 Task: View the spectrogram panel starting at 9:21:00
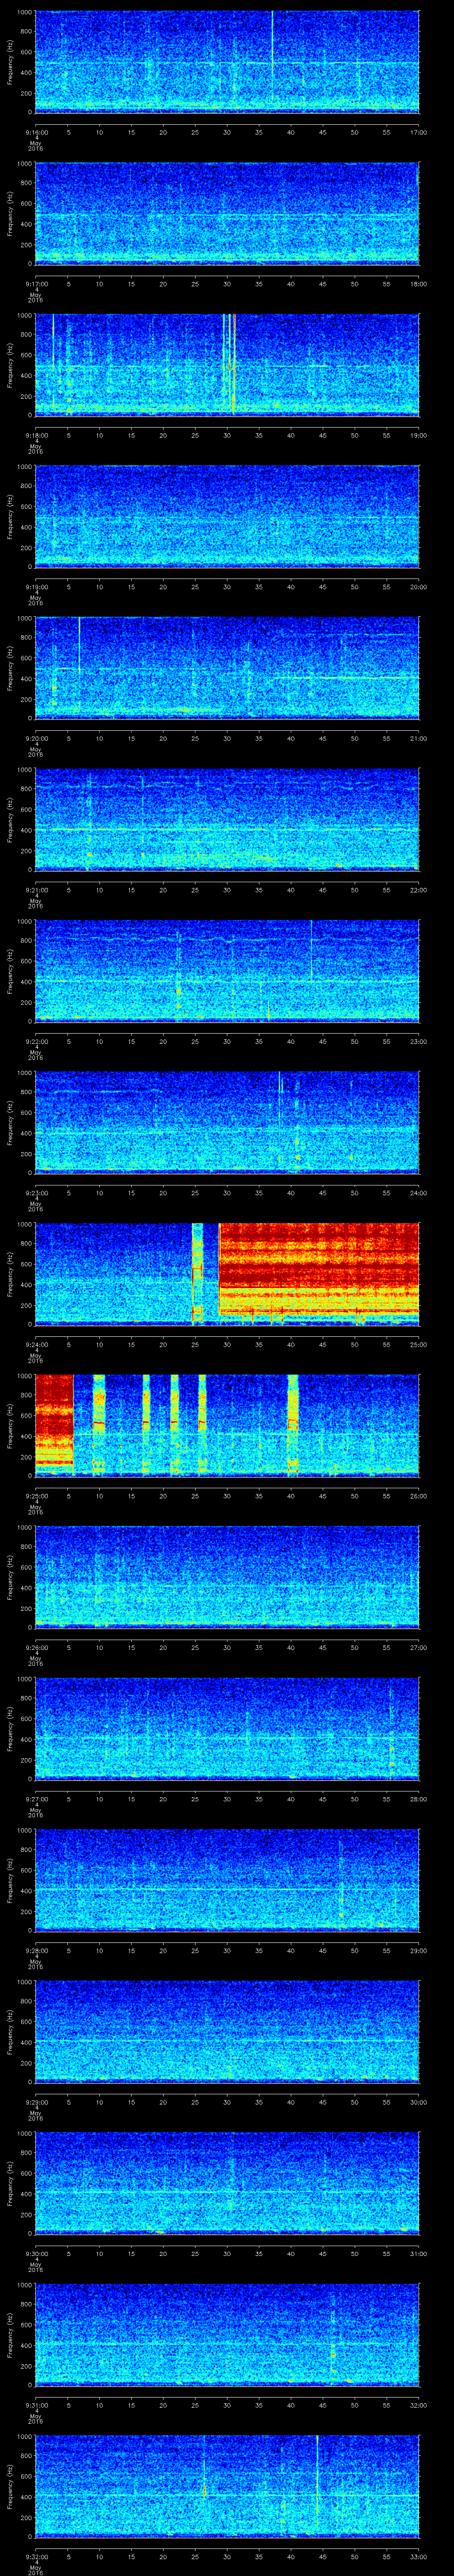point(227,819)
